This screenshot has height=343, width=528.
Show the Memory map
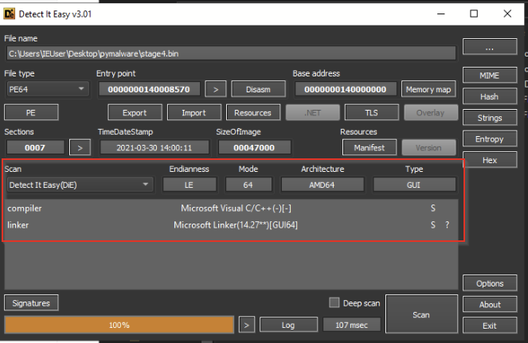click(x=428, y=90)
